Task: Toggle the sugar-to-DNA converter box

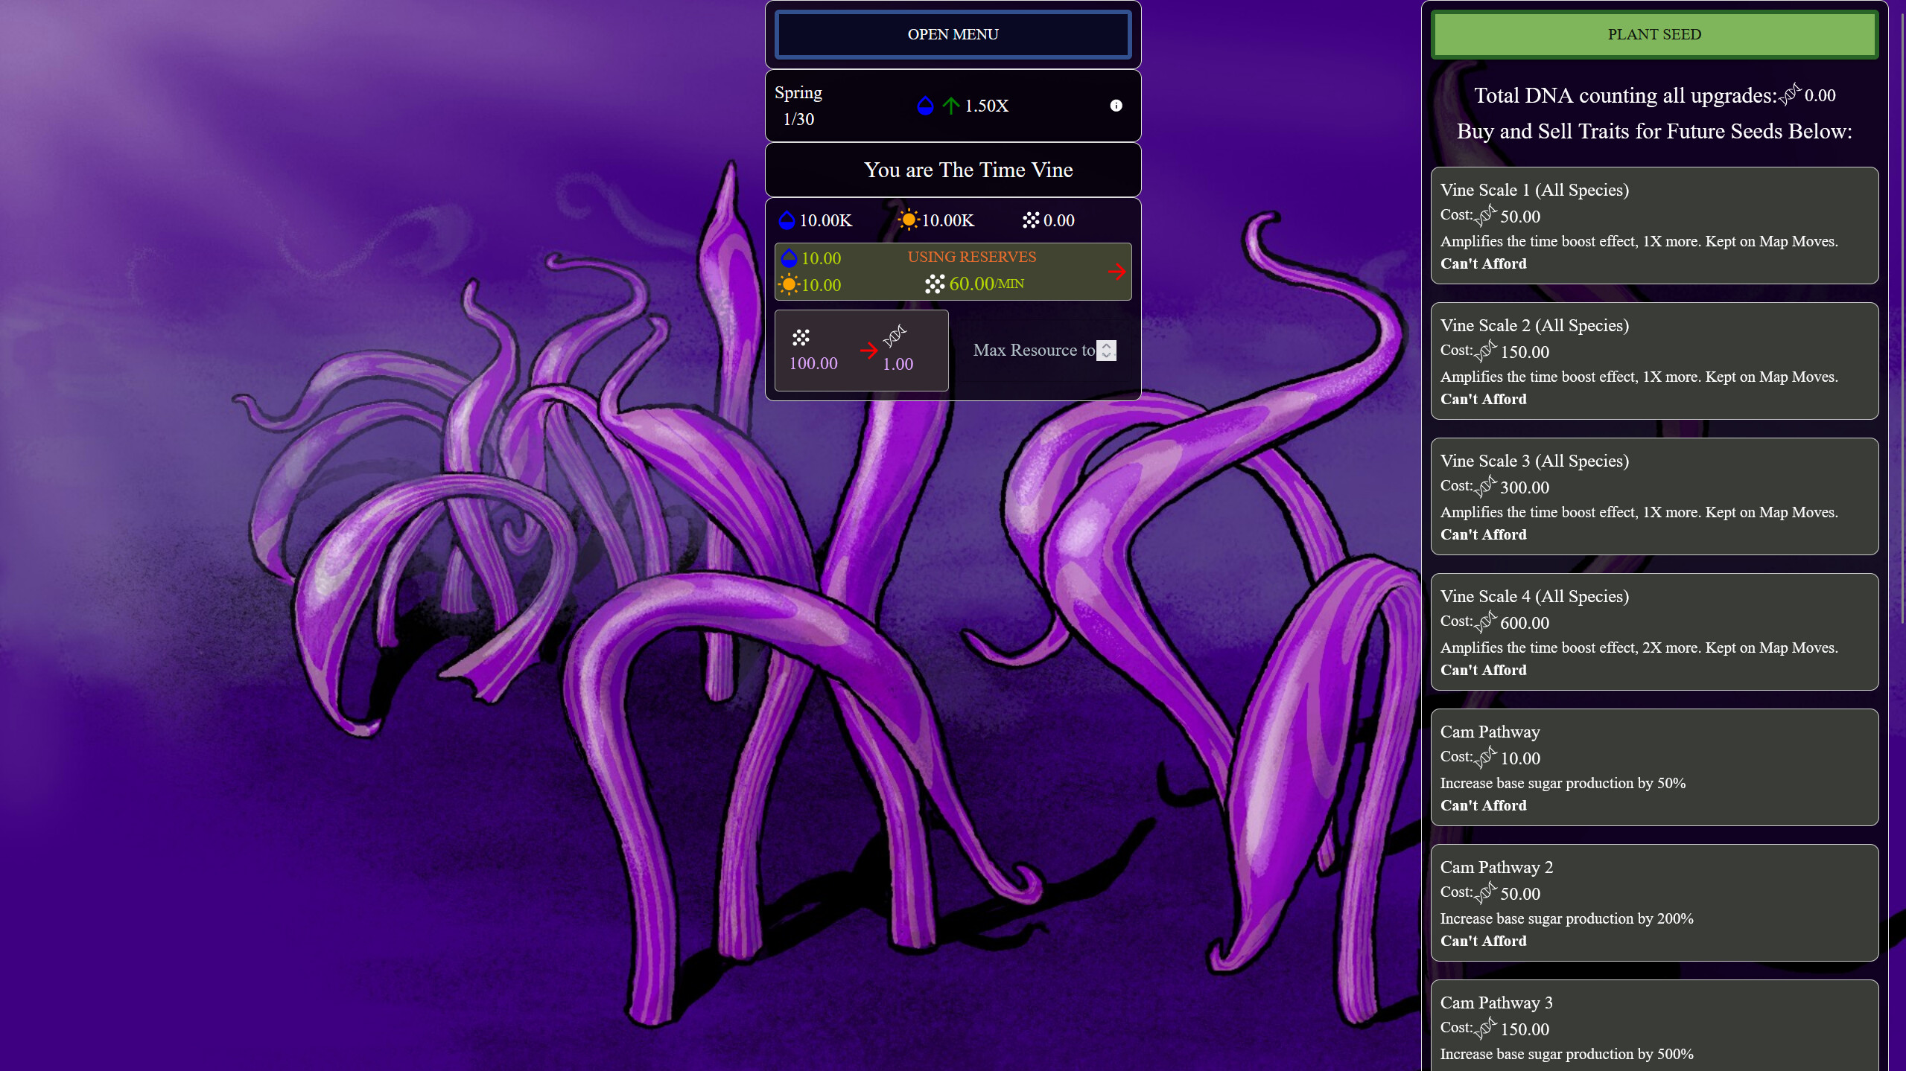Action: pos(861,351)
